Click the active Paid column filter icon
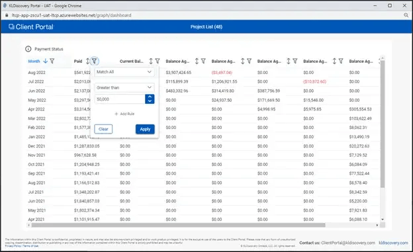This screenshot has width=413, height=252. click(x=94, y=61)
